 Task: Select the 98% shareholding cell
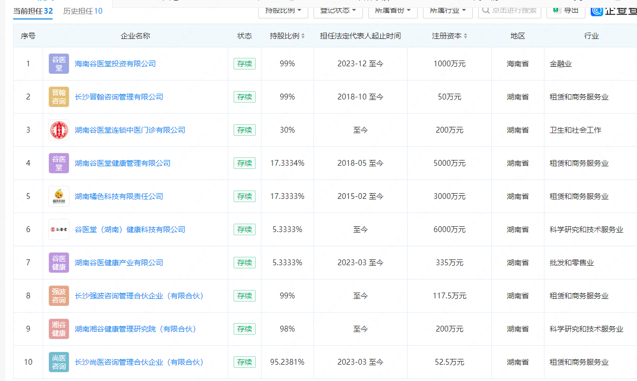pyautogui.click(x=287, y=329)
